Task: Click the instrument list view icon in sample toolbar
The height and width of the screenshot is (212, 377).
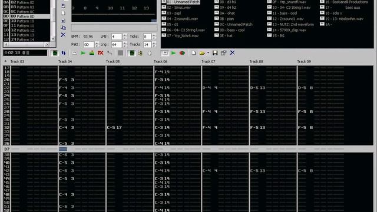Action: tap(165, 52)
